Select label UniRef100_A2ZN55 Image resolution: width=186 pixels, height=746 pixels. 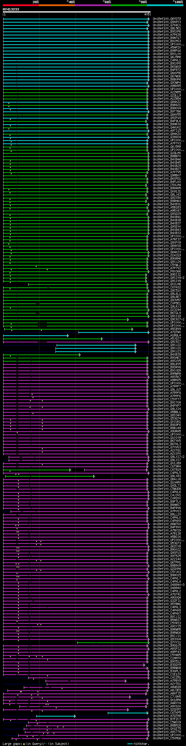click(167, 92)
